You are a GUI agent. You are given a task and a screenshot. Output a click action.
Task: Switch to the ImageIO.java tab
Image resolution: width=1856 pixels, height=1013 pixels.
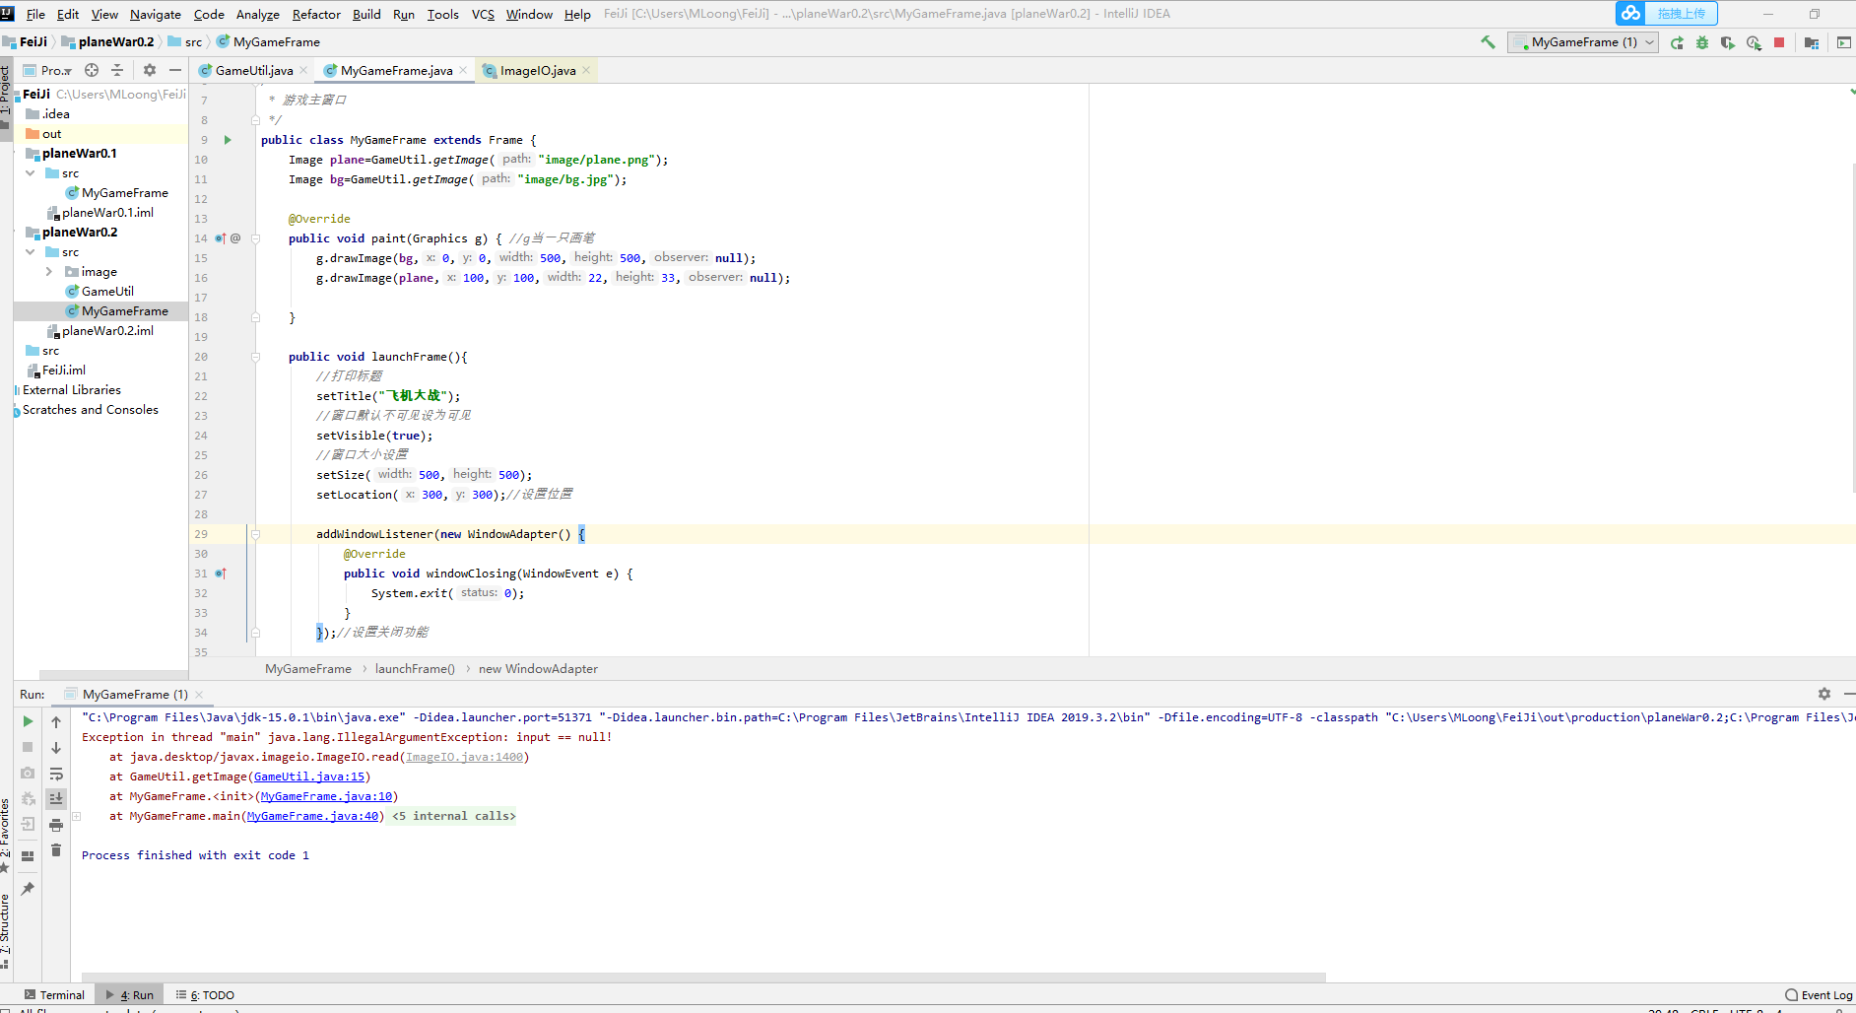pos(537,70)
